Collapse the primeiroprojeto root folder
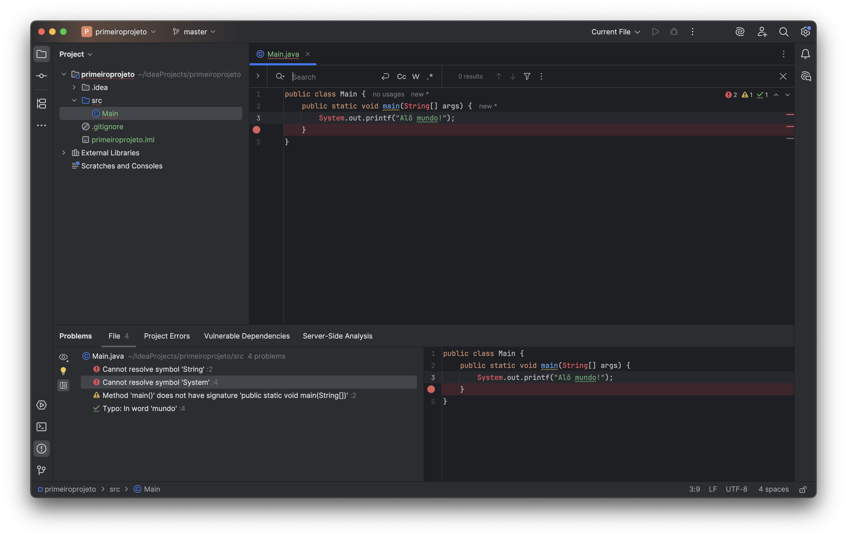 coord(64,74)
